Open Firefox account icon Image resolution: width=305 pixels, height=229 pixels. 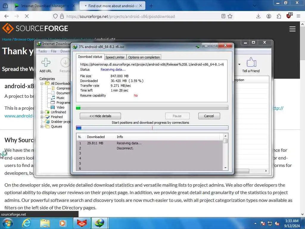(x=269, y=16)
